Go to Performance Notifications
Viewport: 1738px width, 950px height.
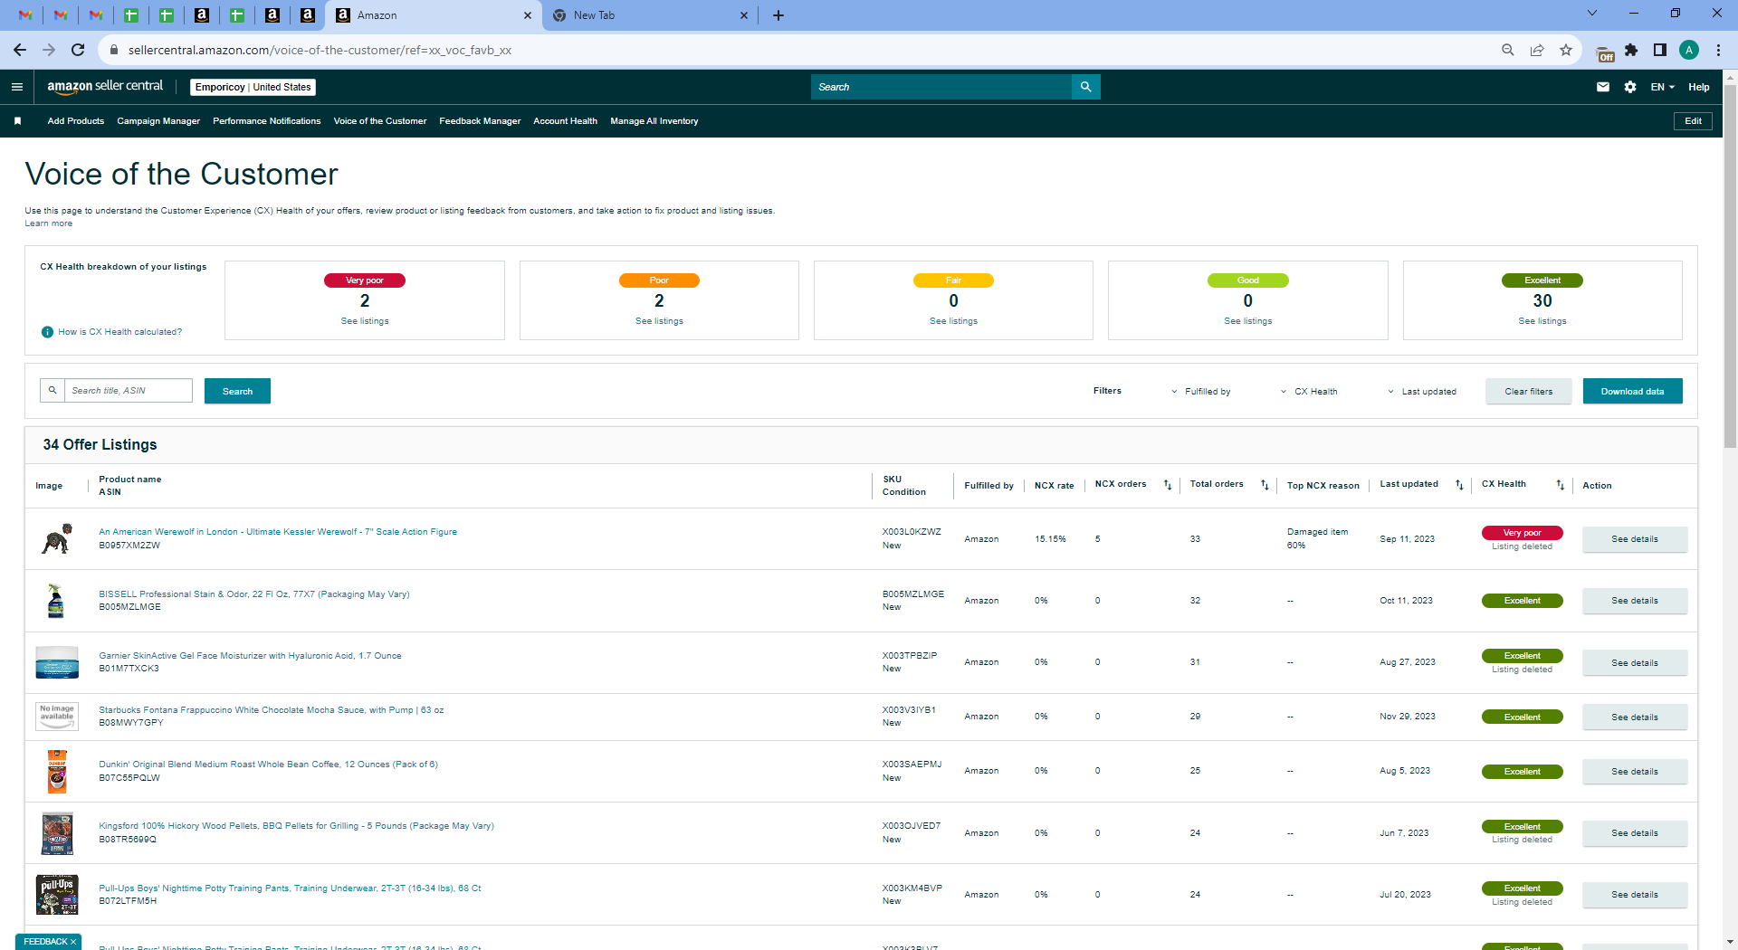267,121
